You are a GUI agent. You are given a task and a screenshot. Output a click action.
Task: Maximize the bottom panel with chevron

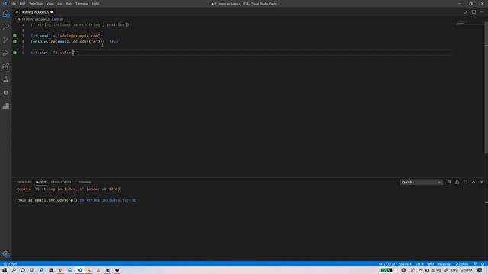474,182
